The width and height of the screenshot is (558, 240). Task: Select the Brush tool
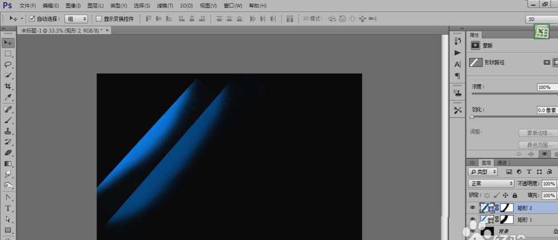point(8,120)
